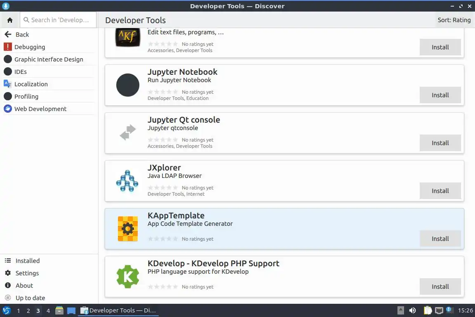Open the taskbar start menu icon

click(x=6, y=310)
